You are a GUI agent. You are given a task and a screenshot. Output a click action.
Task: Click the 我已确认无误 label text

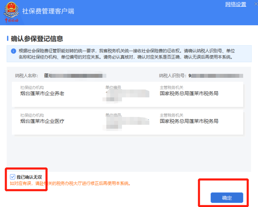click(29, 177)
